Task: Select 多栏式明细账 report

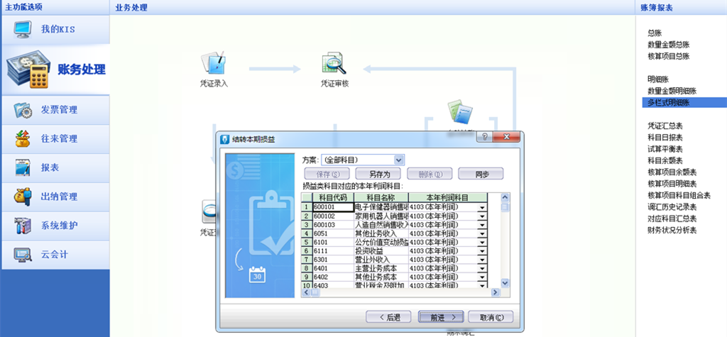Action: click(x=684, y=103)
